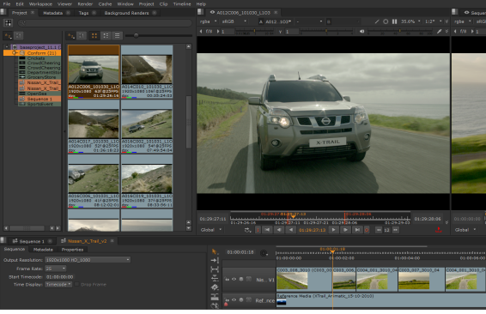
Task: Set the In point with the I button
Action: click(258, 230)
